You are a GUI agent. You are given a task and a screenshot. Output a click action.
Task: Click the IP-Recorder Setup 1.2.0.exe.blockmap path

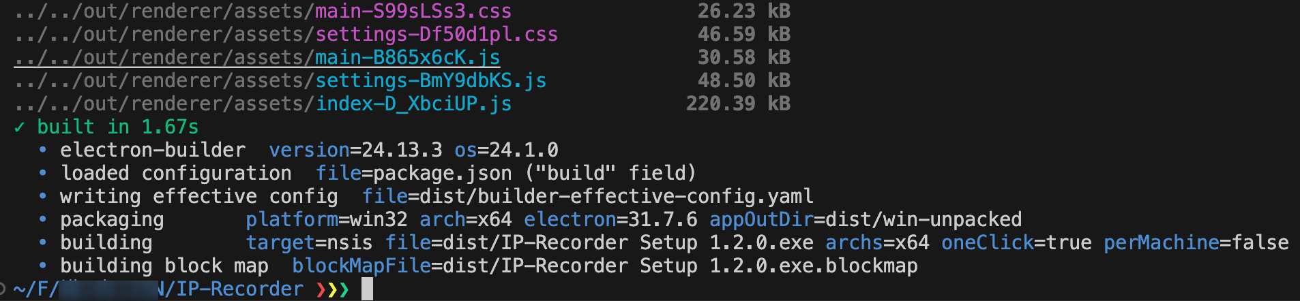(709, 266)
